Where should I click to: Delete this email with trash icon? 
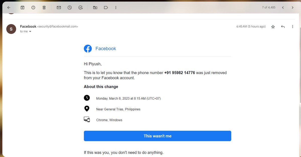[44, 8]
